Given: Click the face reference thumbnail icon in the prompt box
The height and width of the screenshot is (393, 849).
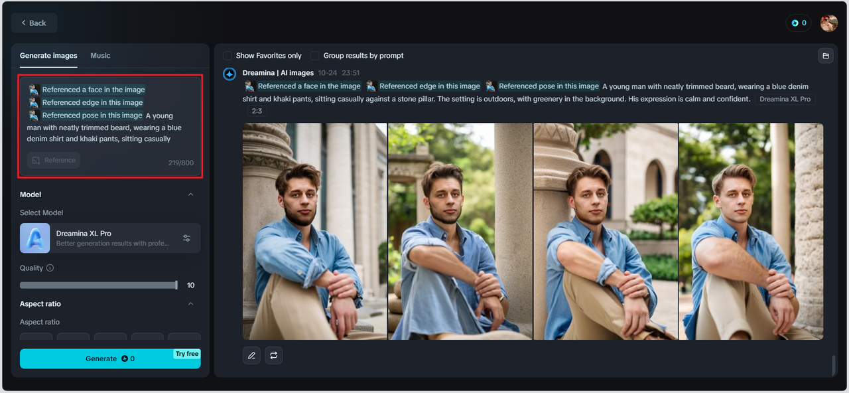Looking at the screenshot, I should (x=34, y=90).
